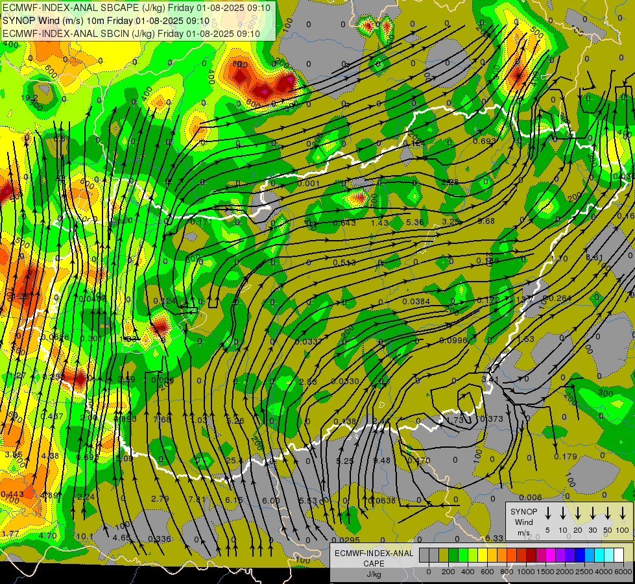The image size is (635, 584).
Task: Click the 0.373 value on the map
Action: click(492, 419)
